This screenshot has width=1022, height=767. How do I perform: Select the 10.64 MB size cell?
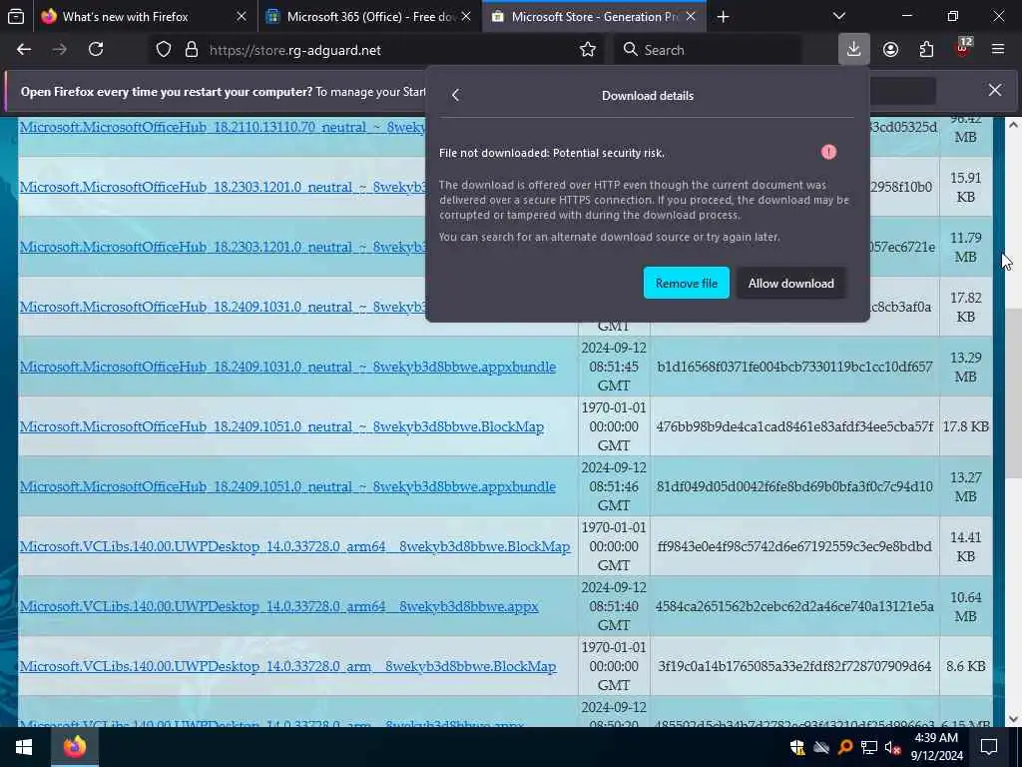pyautogui.click(x=965, y=606)
